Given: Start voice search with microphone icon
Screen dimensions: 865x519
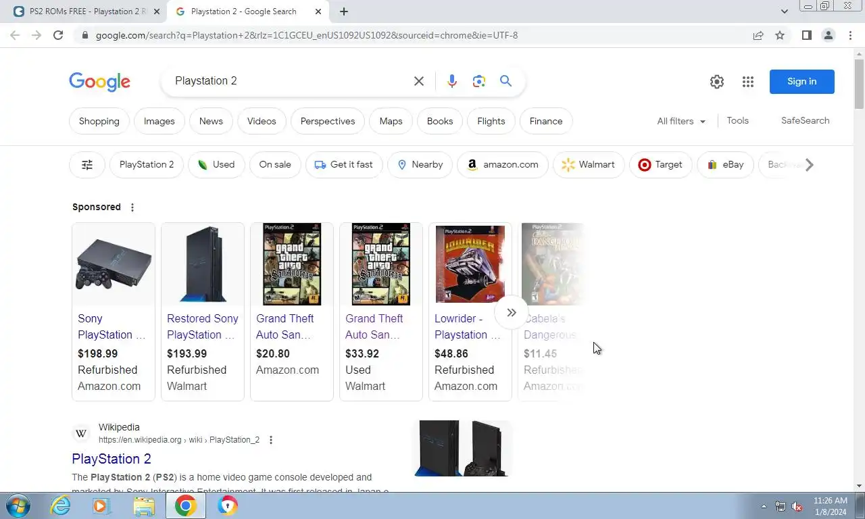Looking at the screenshot, I should (x=452, y=81).
